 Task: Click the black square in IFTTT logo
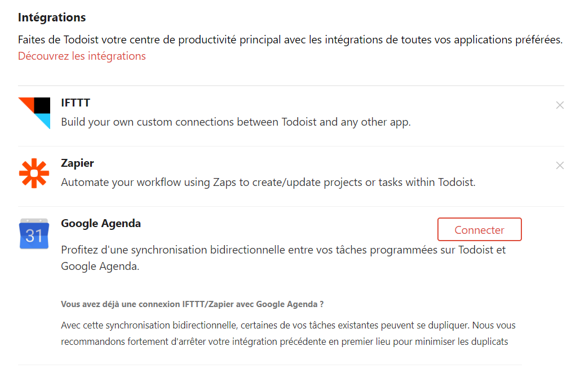[42, 105]
